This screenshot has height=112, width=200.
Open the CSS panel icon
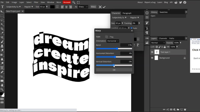click(x=147, y=38)
